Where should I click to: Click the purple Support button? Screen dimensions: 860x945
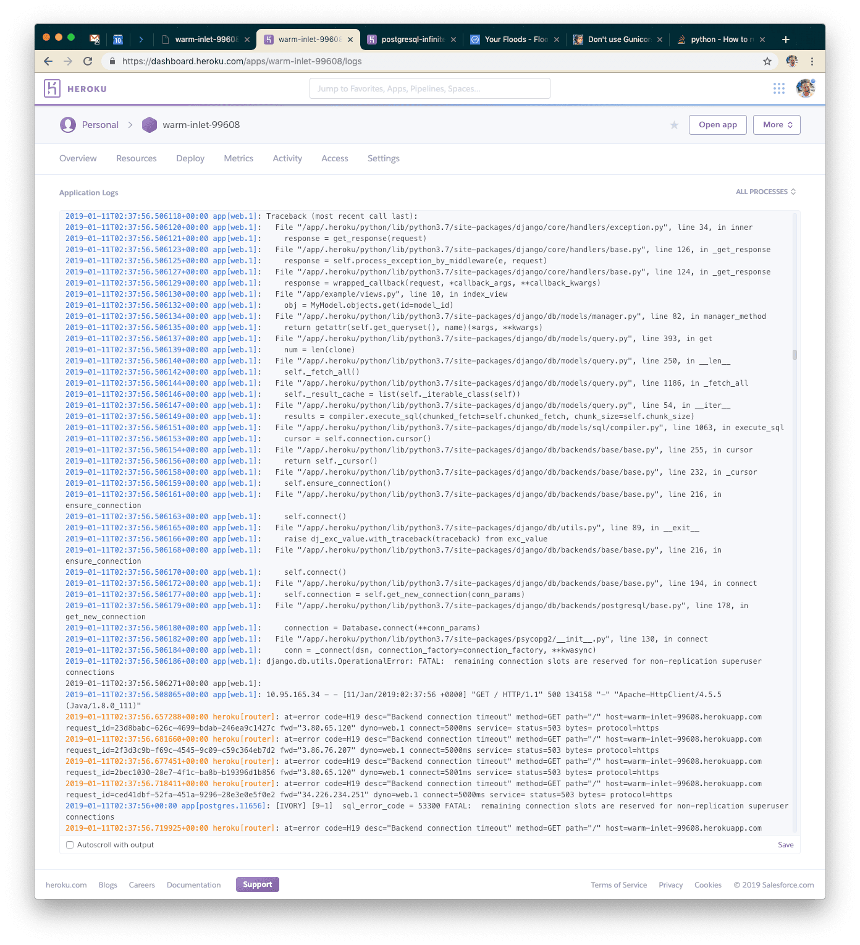(x=257, y=884)
